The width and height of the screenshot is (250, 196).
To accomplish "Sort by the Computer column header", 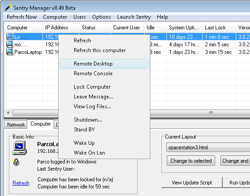I will tap(23, 28).
